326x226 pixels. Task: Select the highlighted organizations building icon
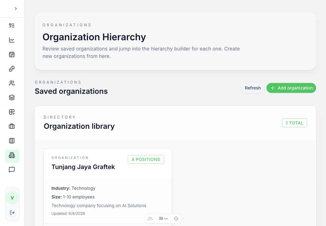12,156
